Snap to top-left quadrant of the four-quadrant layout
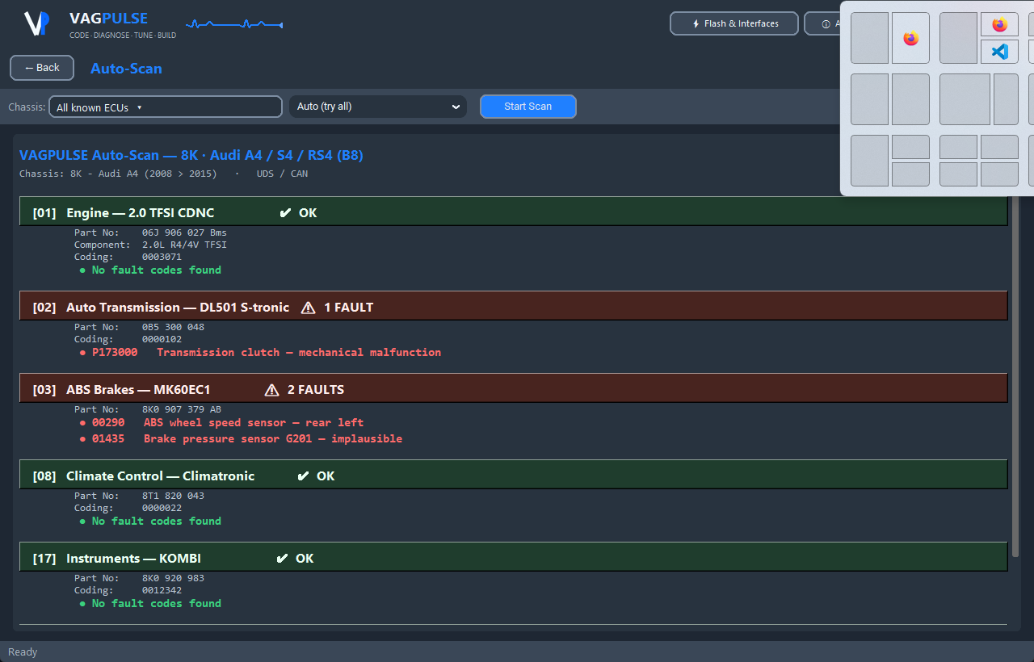 coord(959,147)
